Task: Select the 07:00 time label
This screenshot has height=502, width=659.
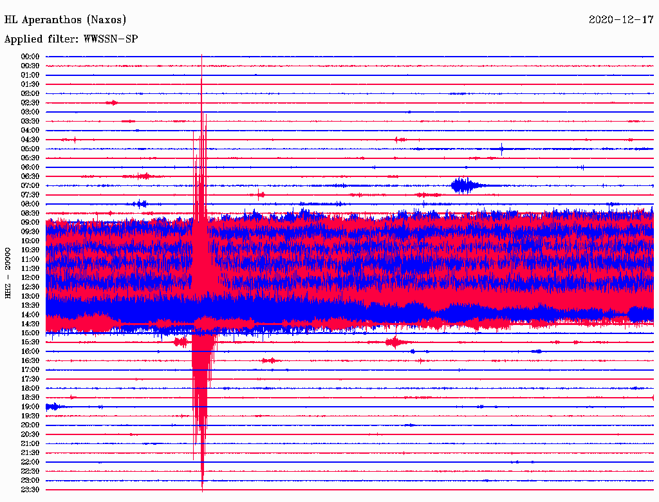Action: pyautogui.click(x=30, y=186)
